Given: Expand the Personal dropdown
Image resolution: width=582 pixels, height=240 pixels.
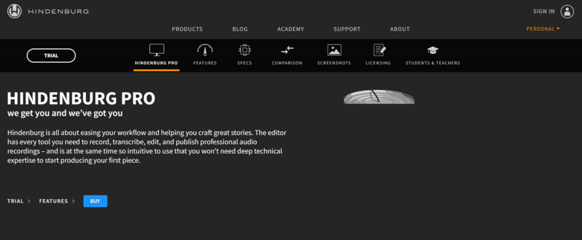Looking at the screenshot, I should click(x=543, y=29).
